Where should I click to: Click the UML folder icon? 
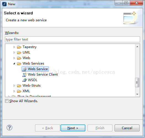point(19,52)
